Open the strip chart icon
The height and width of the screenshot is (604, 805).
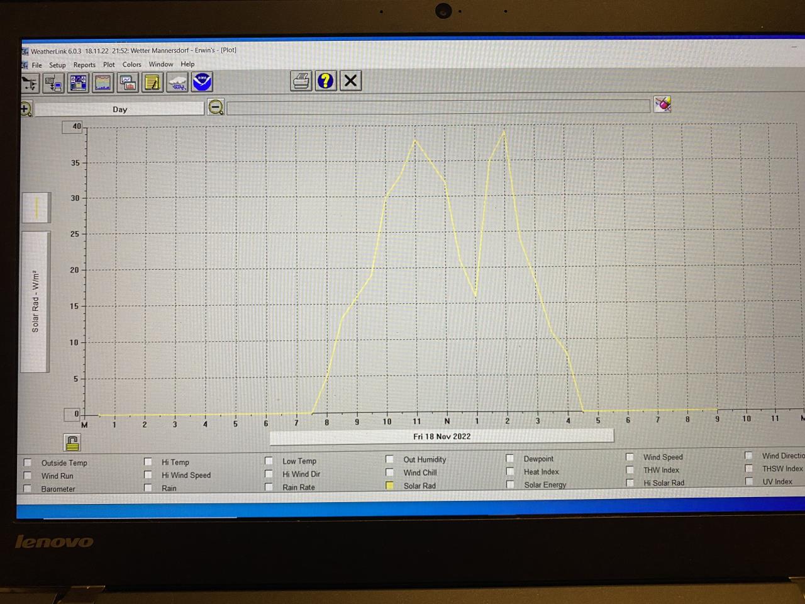tap(103, 83)
